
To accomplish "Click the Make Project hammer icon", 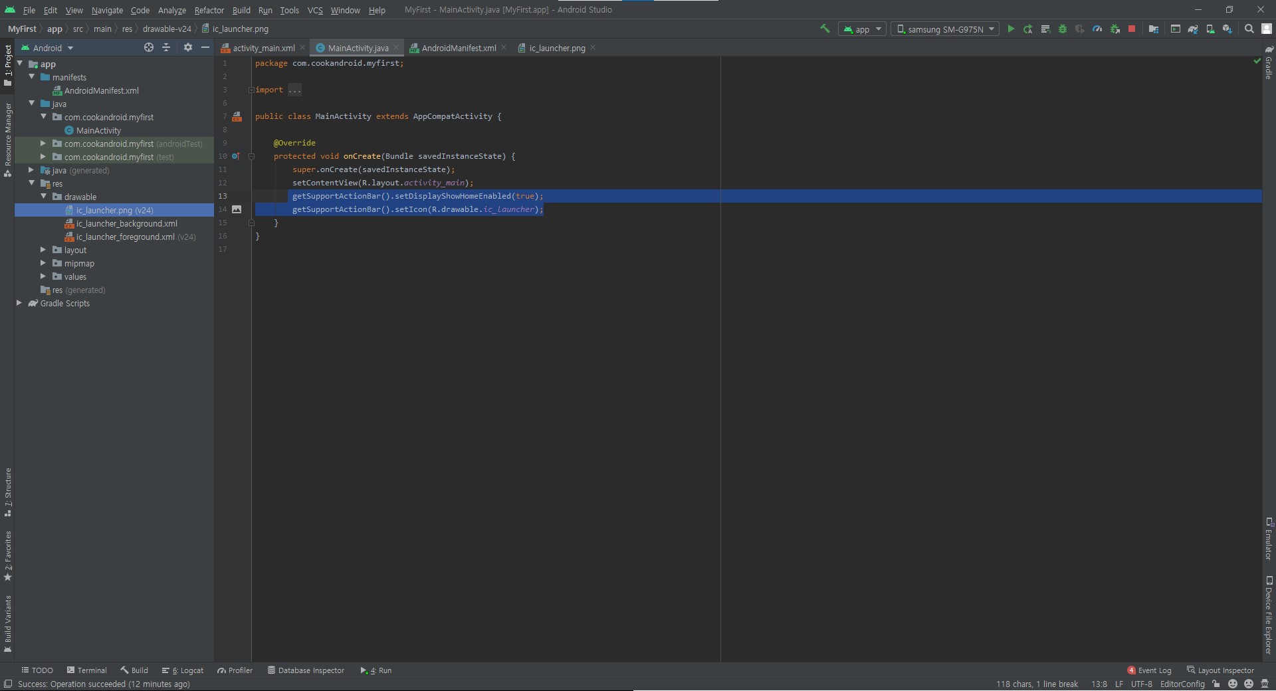I will tap(825, 29).
